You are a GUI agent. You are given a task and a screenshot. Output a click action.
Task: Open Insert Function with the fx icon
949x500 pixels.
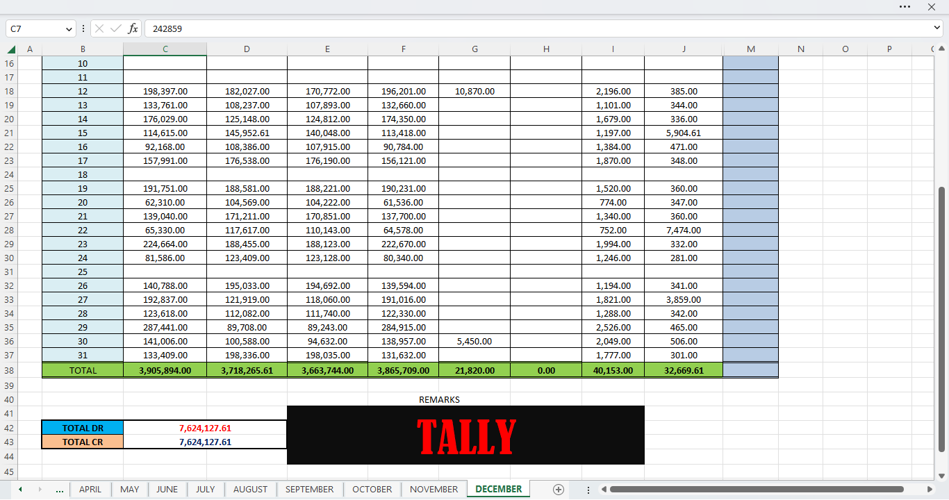pyautogui.click(x=133, y=29)
